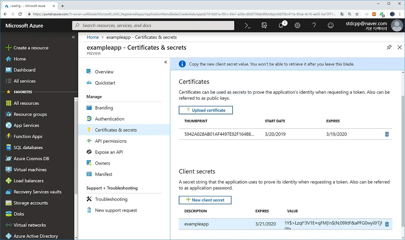Click the translate page icon
This screenshot has width=405, height=240.
pyautogui.click(x=342, y=14)
